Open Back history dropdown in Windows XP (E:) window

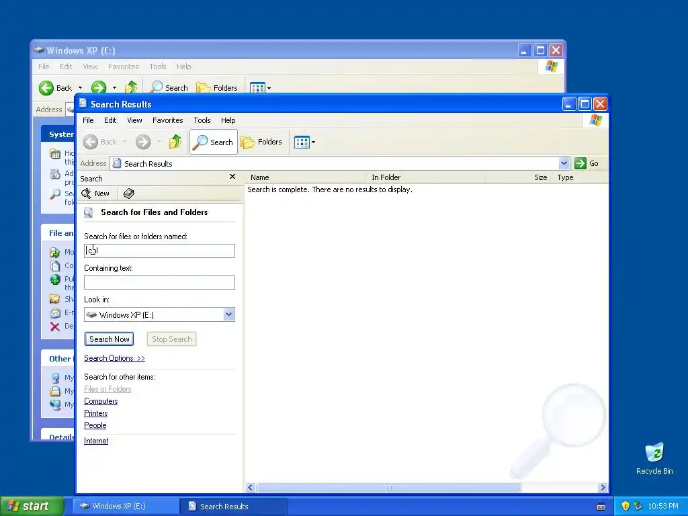[81, 88]
